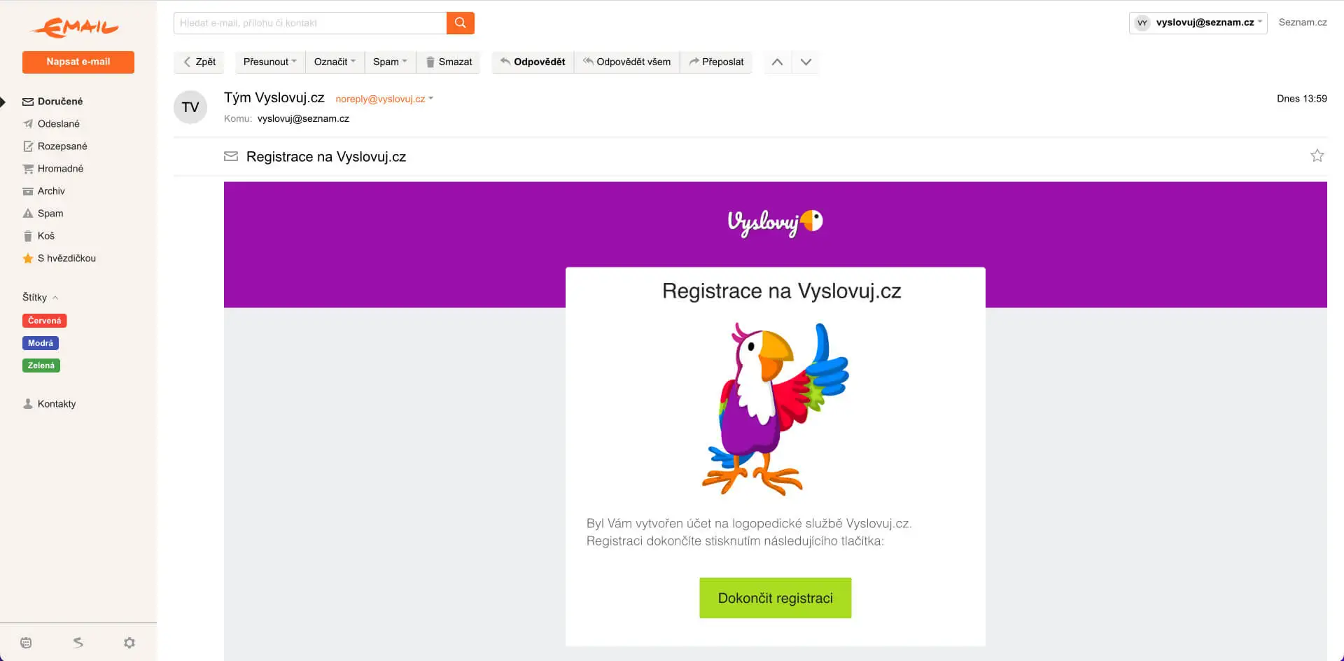Open settings gear in sidebar footer
This screenshot has width=1344, height=661.
pyautogui.click(x=129, y=642)
